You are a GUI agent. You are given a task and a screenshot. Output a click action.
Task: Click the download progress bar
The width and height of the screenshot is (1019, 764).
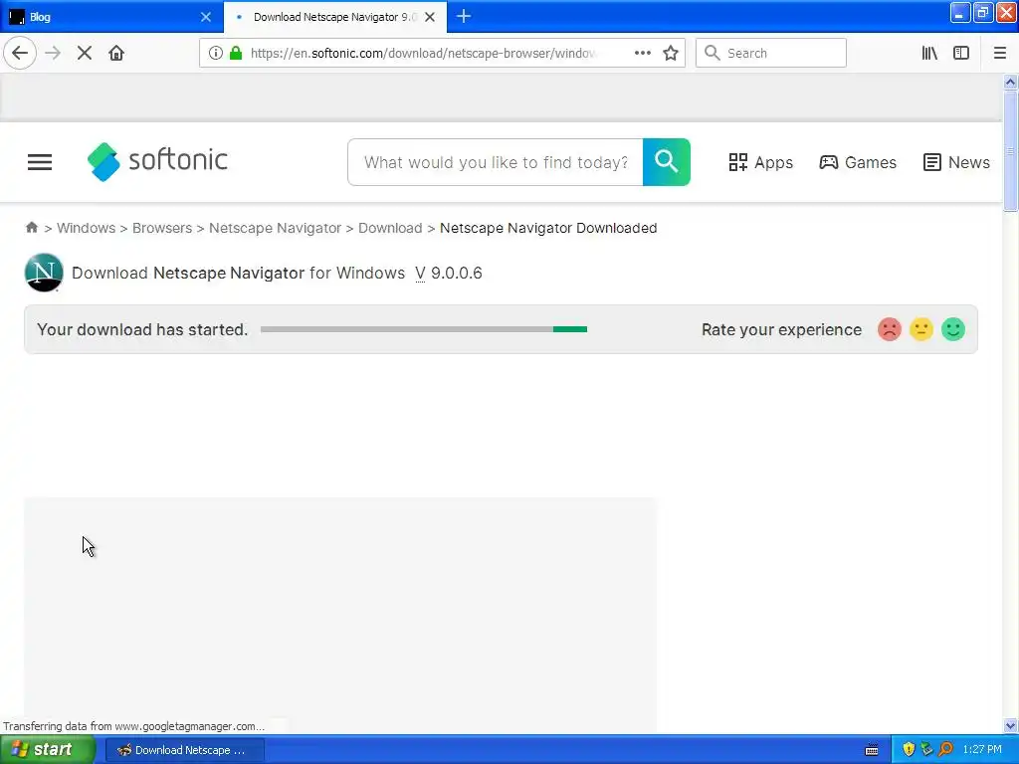pyautogui.click(x=424, y=329)
